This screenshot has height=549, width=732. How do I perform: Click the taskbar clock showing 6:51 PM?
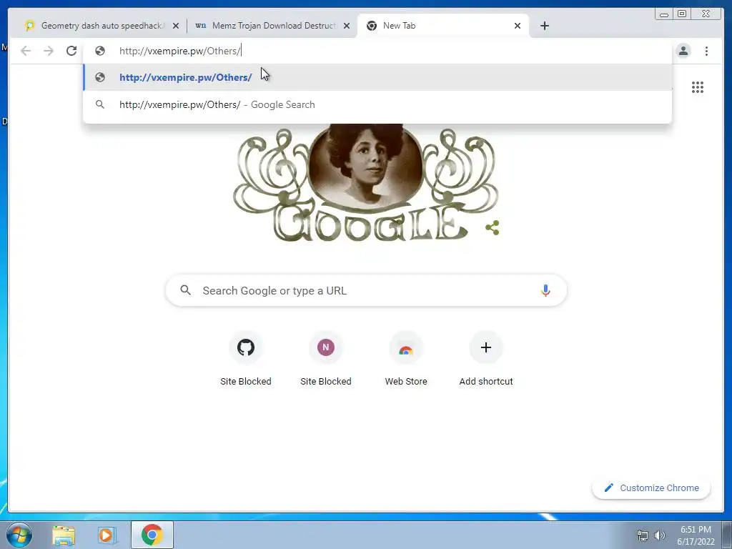(696, 535)
